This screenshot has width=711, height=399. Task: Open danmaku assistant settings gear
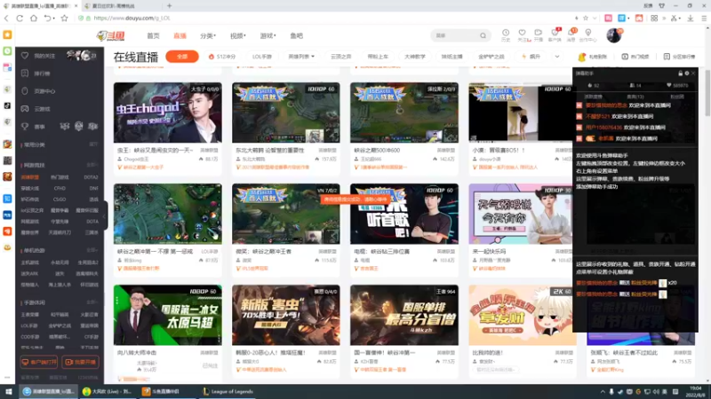pos(686,74)
